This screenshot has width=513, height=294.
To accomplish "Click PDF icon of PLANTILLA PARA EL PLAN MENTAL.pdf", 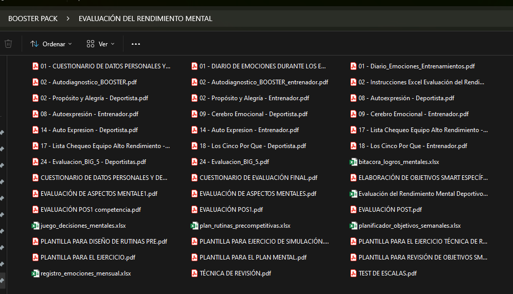I will click(194, 258).
